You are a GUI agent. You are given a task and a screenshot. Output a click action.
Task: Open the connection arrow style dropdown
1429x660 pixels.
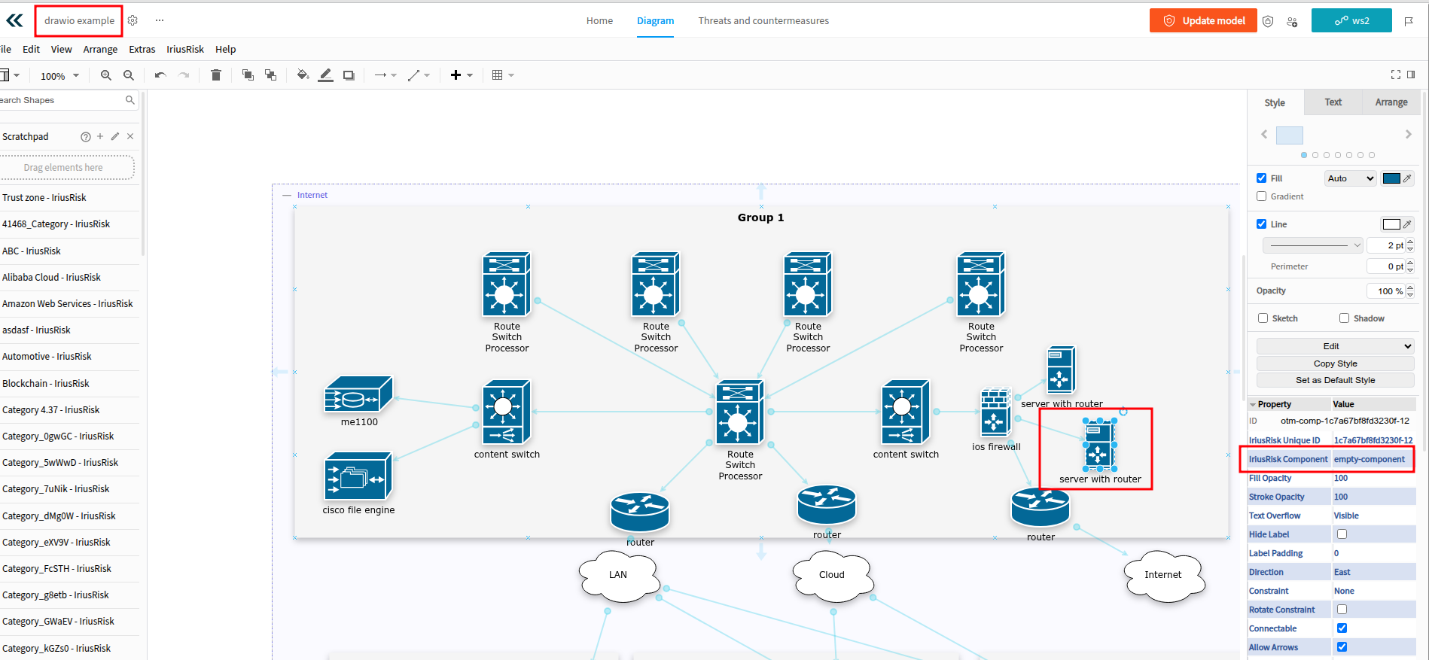[385, 75]
